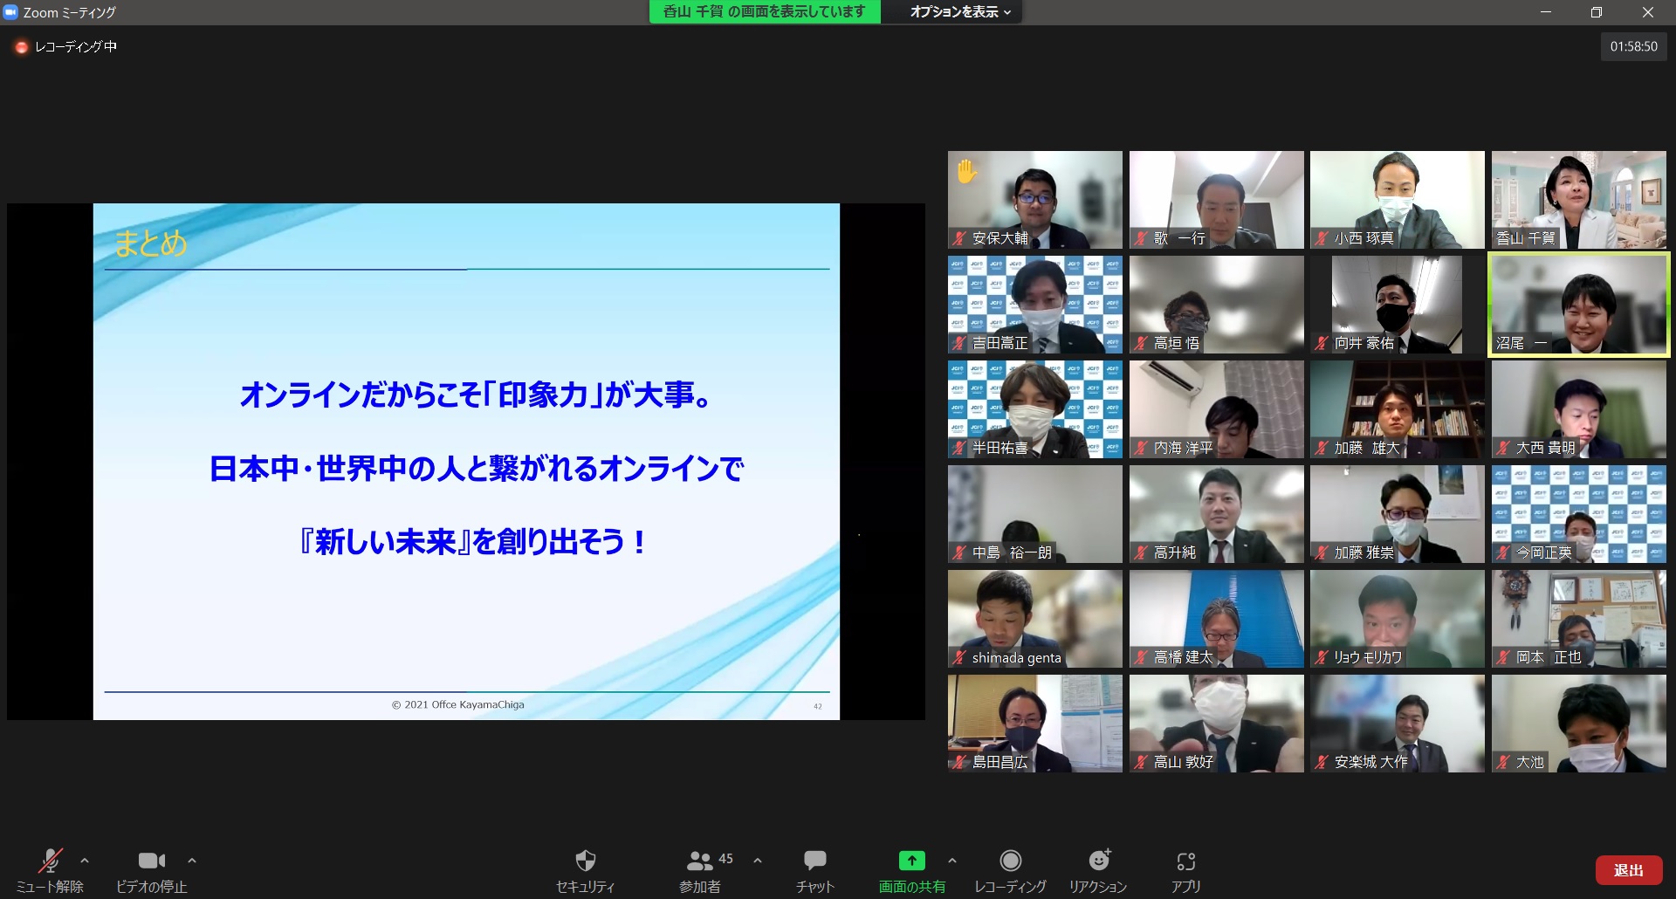Viewport: 1676px width, 899px height.
Task: Expand audio options arrow beside ミュート解除
Action: [x=85, y=861]
